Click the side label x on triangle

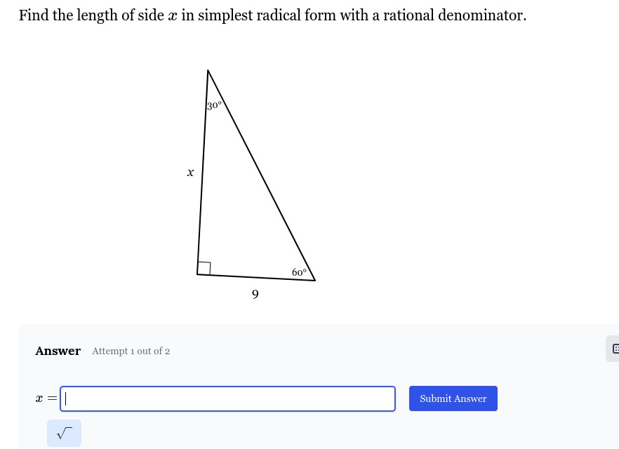(190, 173)
